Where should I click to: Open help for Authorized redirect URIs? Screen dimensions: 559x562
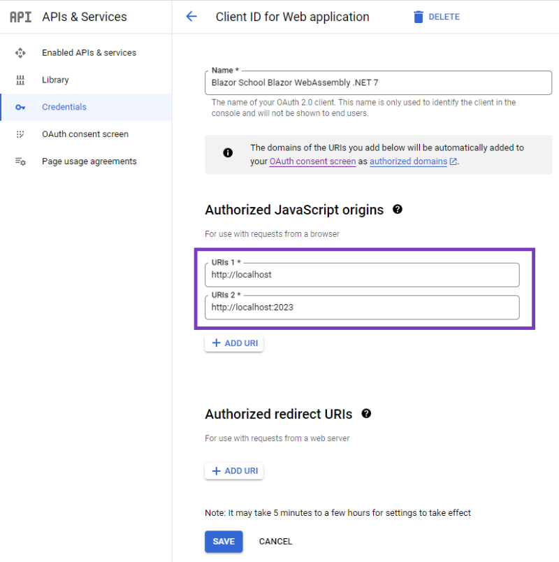pyautogui.click(x=366, y=414)
